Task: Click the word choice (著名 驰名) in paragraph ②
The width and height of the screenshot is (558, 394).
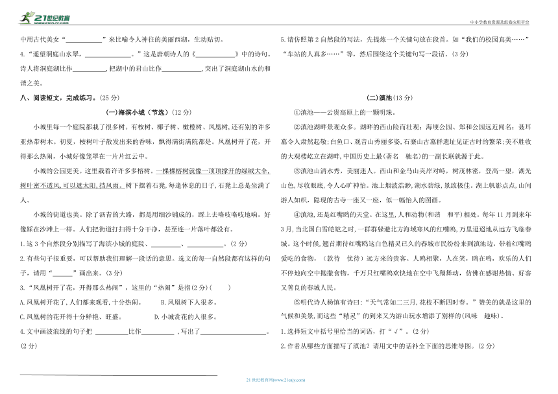Action: pos(402,156)
